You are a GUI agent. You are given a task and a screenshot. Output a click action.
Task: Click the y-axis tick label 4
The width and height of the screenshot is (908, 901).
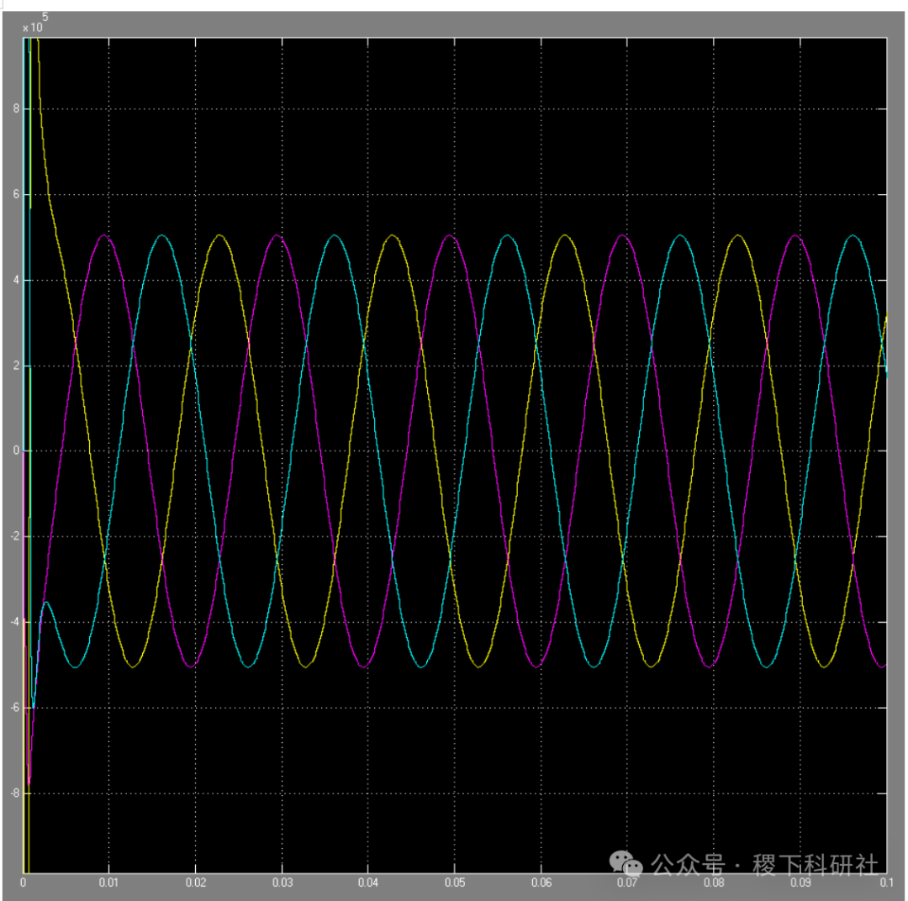point(16,280)
